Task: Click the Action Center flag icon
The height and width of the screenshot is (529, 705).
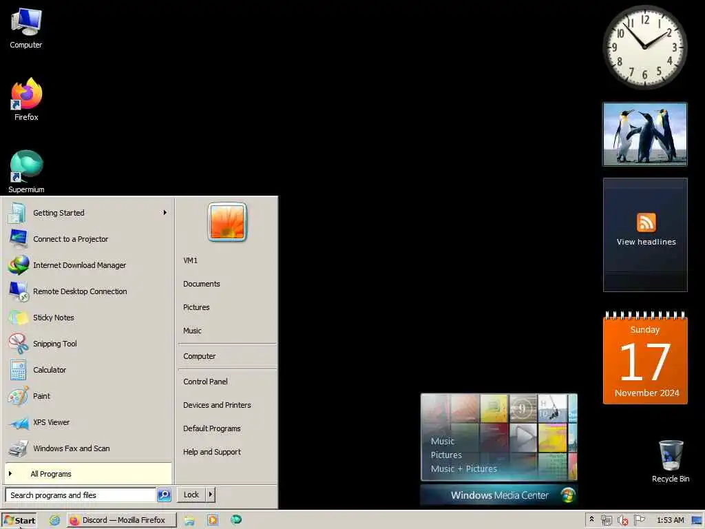Action: pos(639,521)
